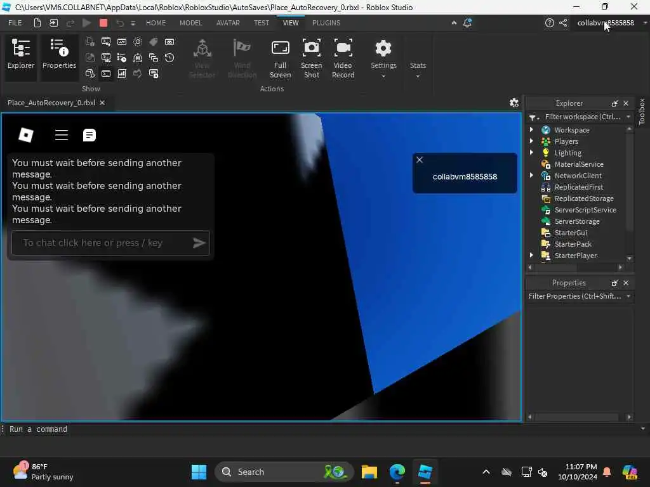Open the Tag Editor tag icon
650x487 pixels.
[x=154, y=42]
